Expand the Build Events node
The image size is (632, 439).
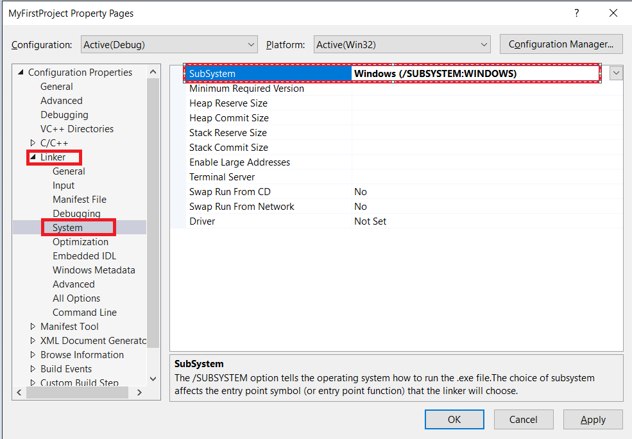[x=33, y=368]
